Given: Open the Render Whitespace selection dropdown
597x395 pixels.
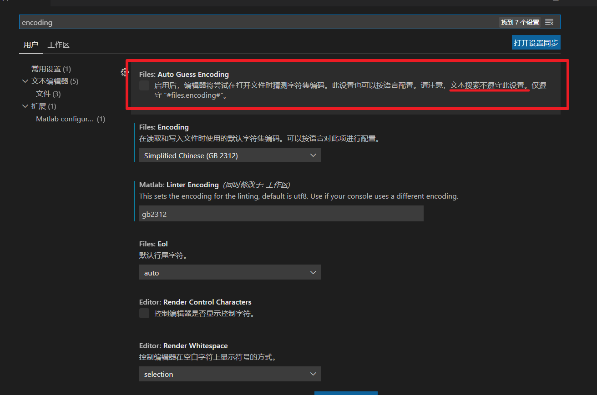Looking at the screenshot, I should [230, 374].
